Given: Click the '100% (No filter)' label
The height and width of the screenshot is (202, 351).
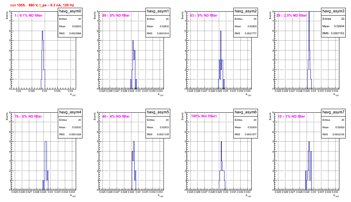Looking at the screenshot, I should 204,116.
